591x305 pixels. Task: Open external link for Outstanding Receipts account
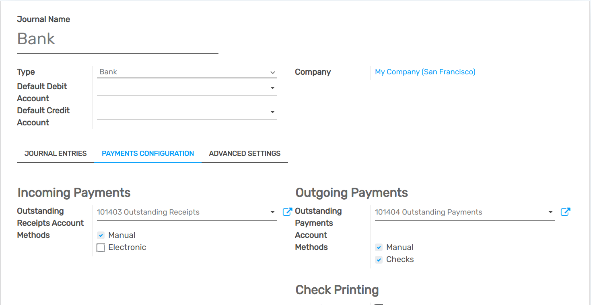pos(287,212)
